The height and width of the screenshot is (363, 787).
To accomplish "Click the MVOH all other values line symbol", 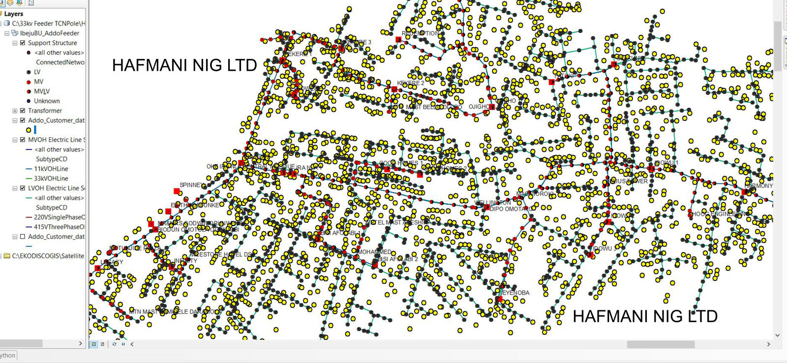I will point(29,150).
